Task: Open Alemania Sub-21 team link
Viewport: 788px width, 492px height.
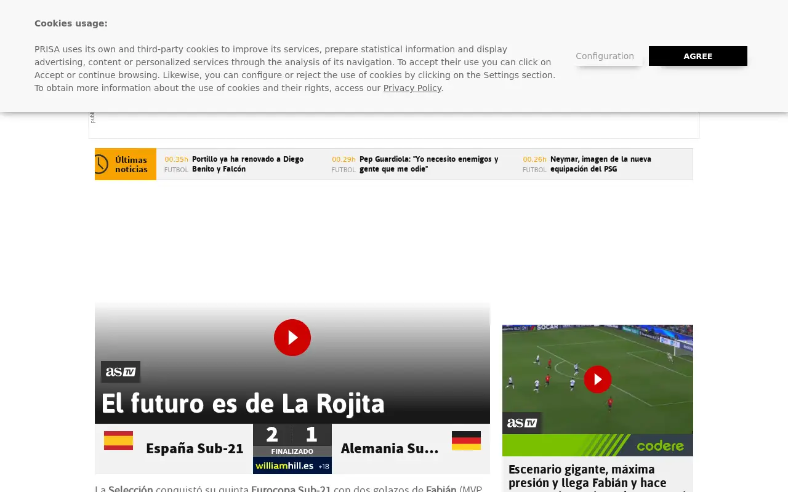Action: [390, 449]
